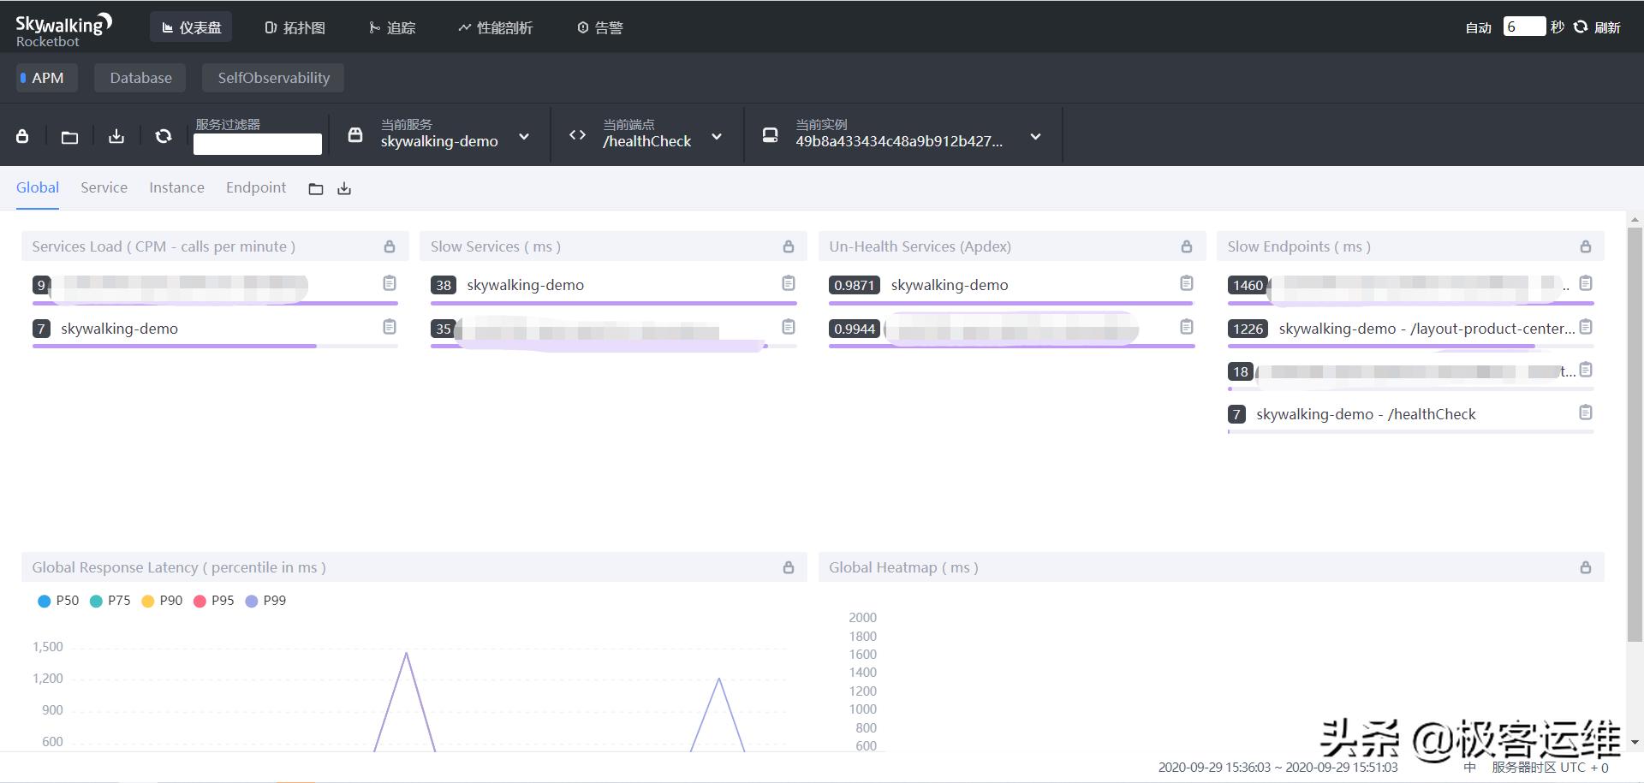The height and width of the screenshot is (783, 1644).
Task: Click the 刷新 refresh button
Action: [x=1597, y=27]
